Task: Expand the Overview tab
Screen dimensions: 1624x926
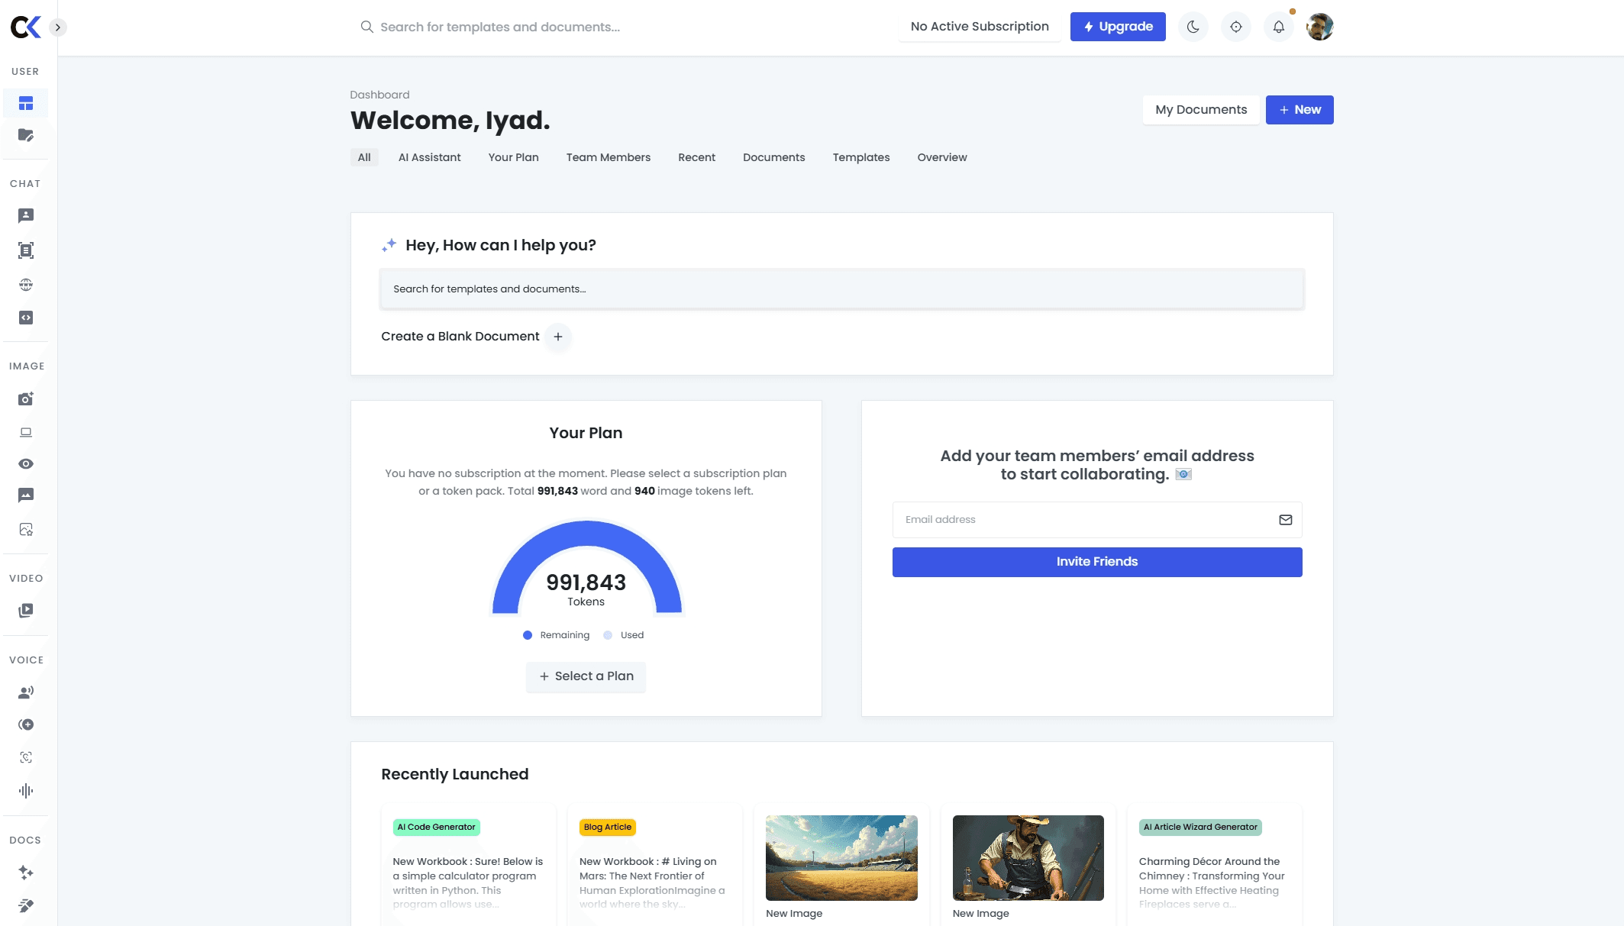Action: tap(941, 157)
